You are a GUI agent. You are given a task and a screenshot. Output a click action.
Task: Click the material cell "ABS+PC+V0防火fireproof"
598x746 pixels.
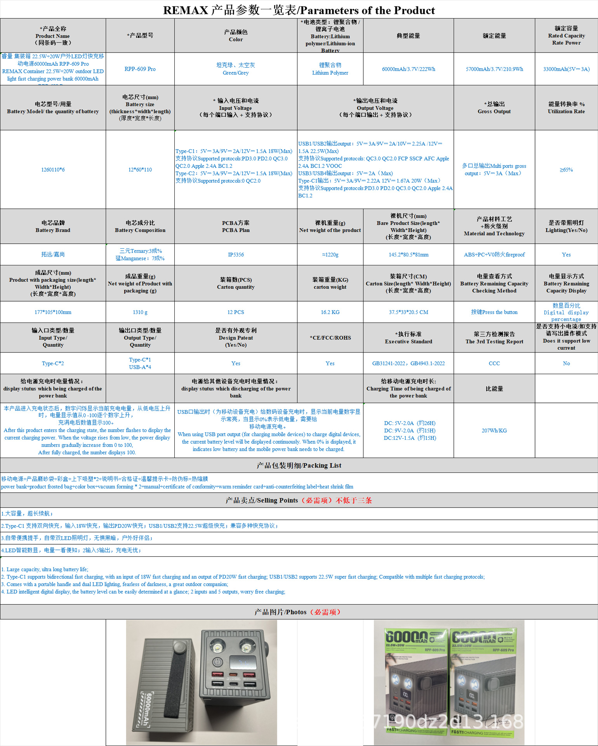tap(494, 254)
